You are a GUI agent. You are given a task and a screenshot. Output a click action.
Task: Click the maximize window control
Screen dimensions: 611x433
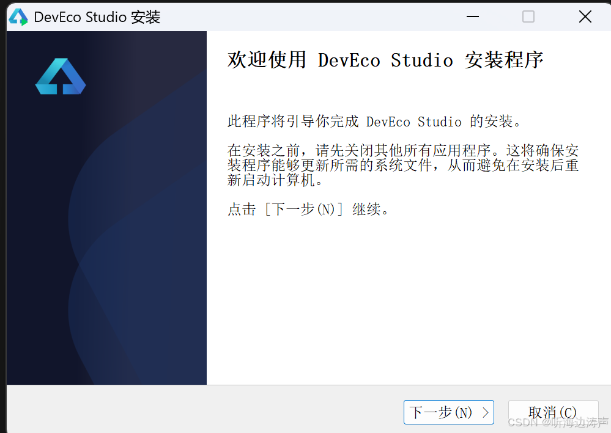tap(527, 16)
